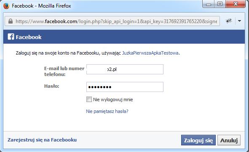The height and width of the screenshot is (152, 249).
Task: Focus the e-mail or phone number field
Action: coord(125,69)
